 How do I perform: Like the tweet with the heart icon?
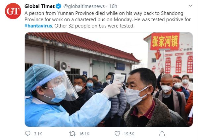pyautogui.click(x=117, y=134)
